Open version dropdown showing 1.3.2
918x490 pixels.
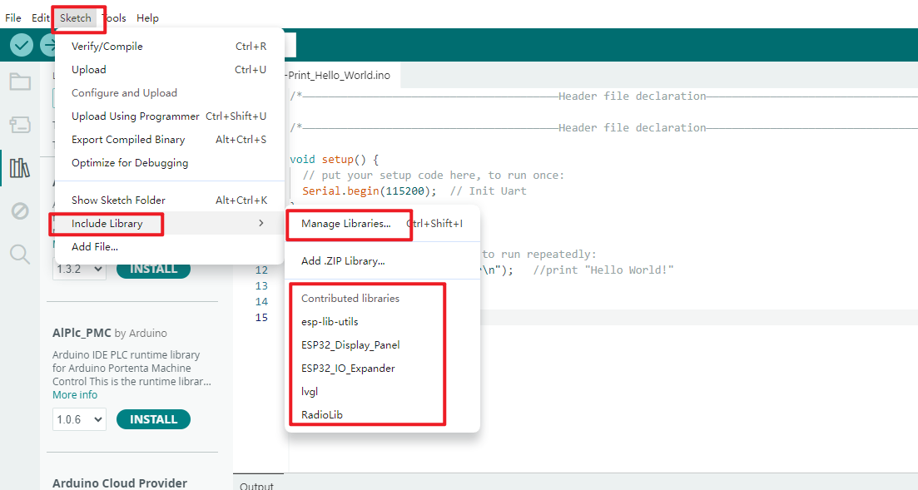[79, 270]
